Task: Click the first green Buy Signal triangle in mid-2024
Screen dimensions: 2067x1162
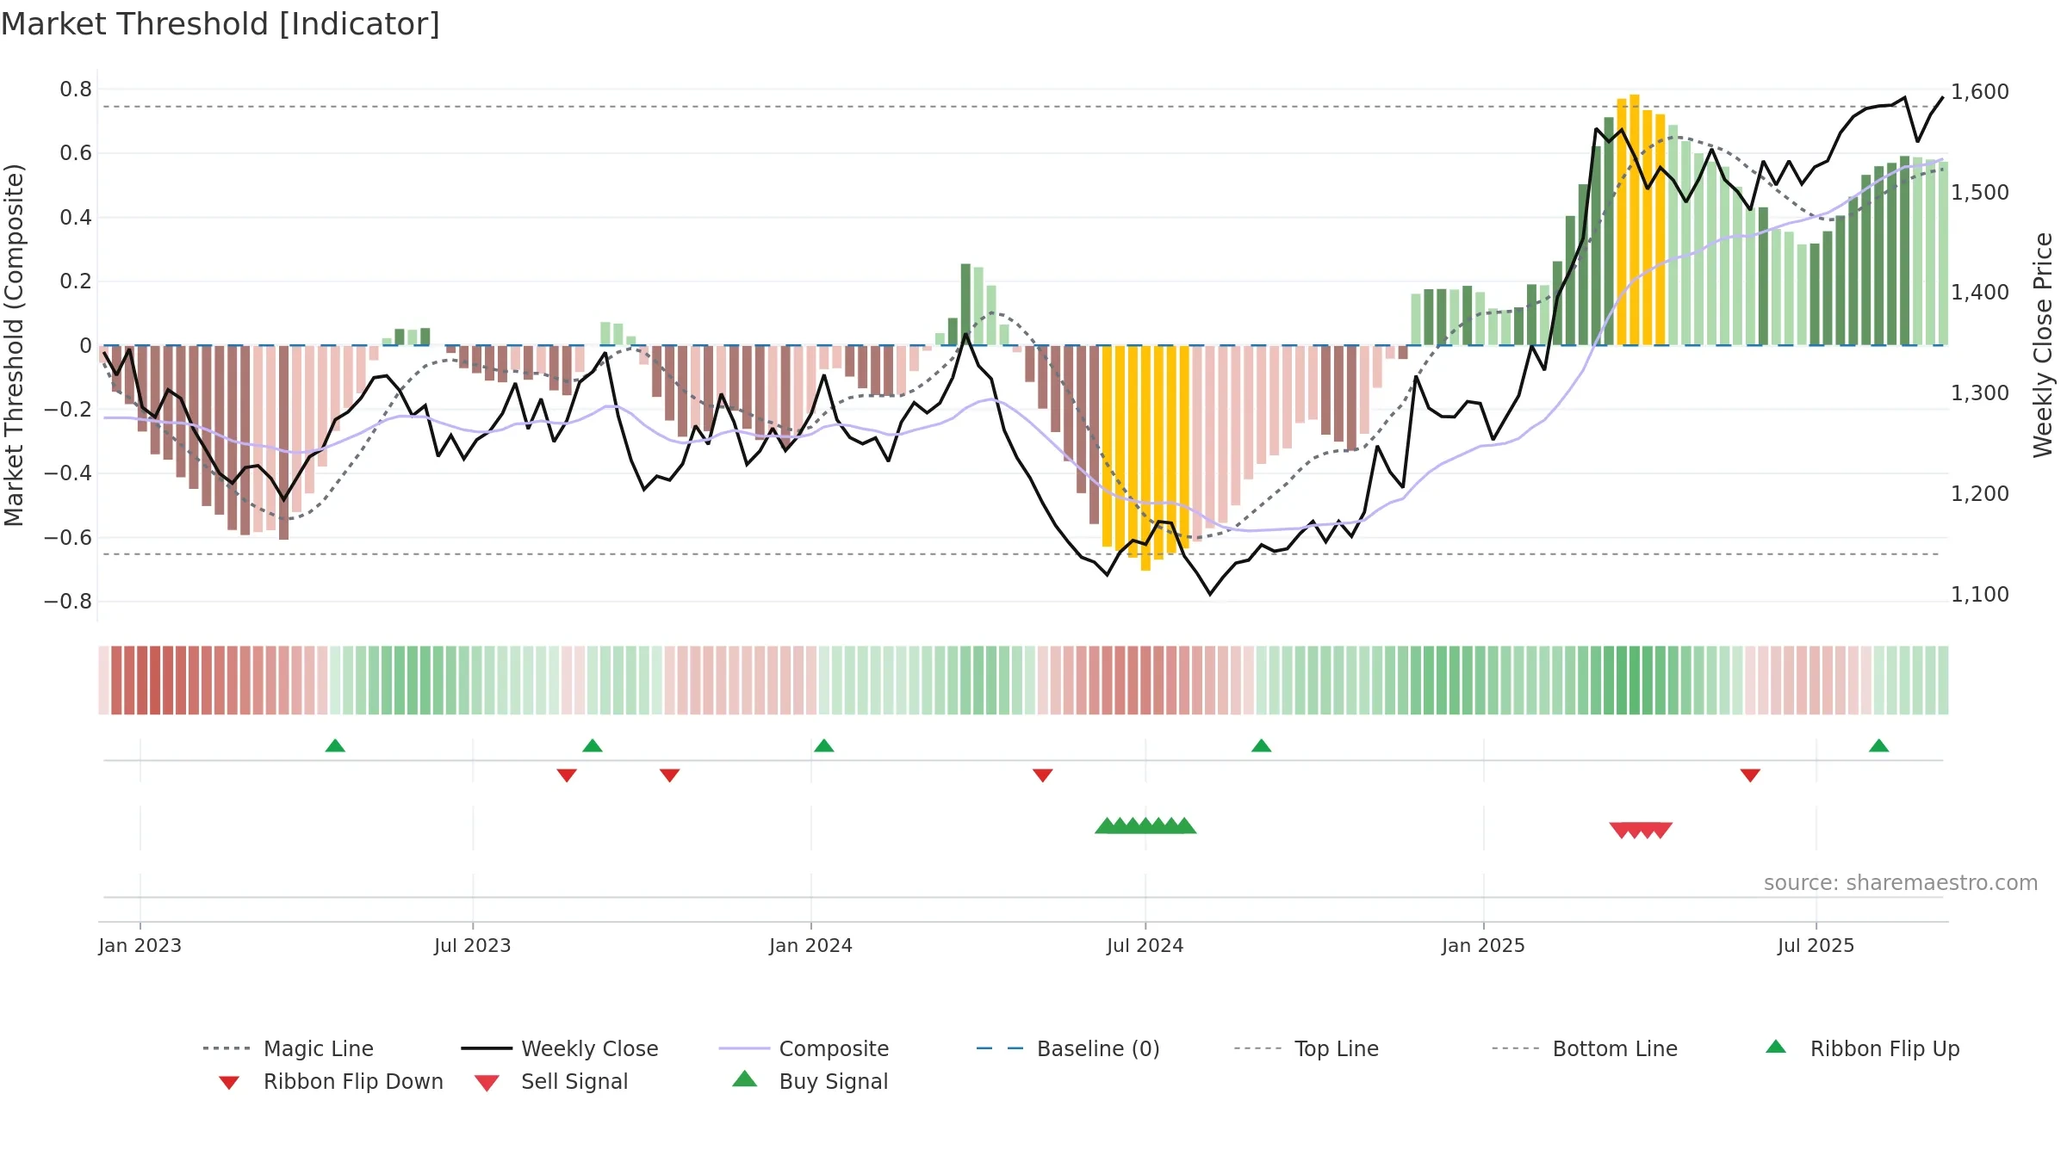Action: (1106, 825)
